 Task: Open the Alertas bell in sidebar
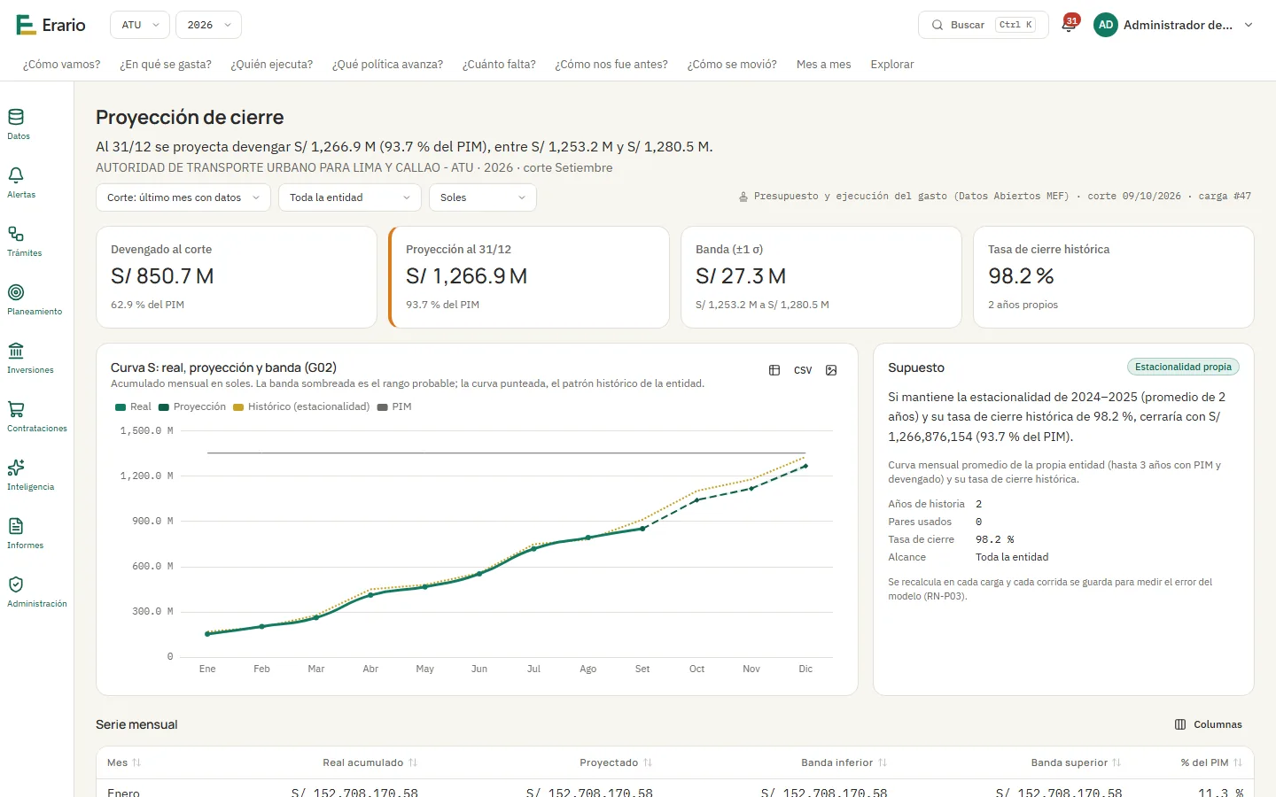[20, 182]
